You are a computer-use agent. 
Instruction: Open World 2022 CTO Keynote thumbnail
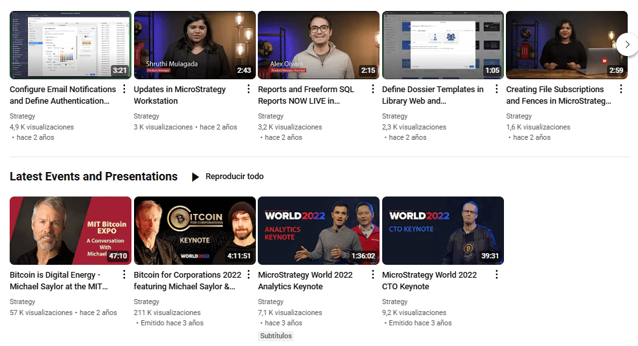tap(443, 231)
